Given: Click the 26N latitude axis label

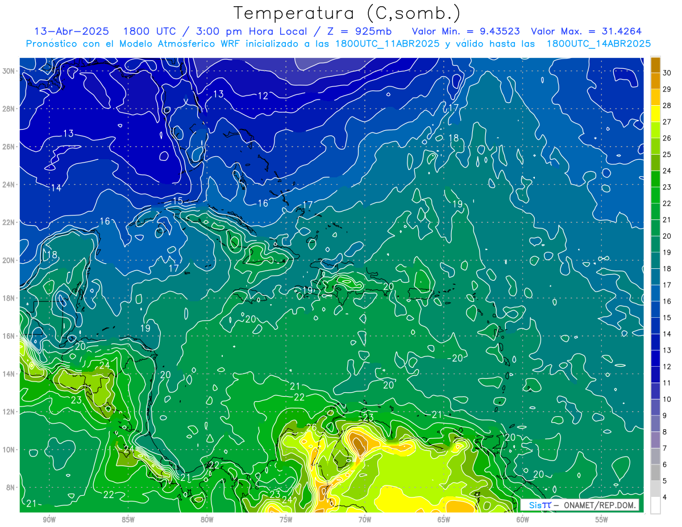Looking at the screenshot, I should click(x=8, y=147).
